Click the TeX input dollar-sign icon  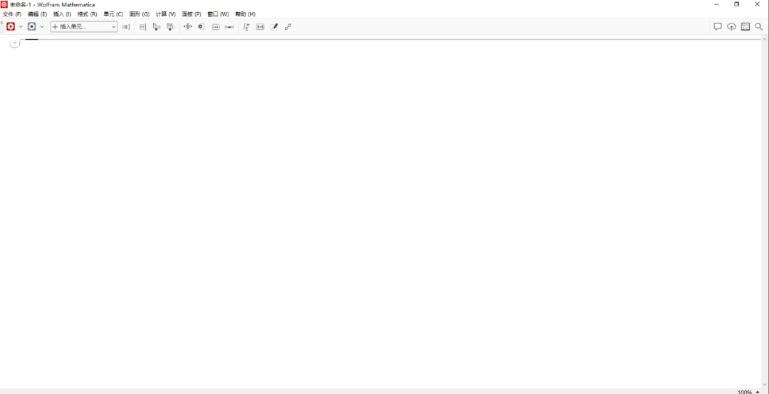coord(260,27)
